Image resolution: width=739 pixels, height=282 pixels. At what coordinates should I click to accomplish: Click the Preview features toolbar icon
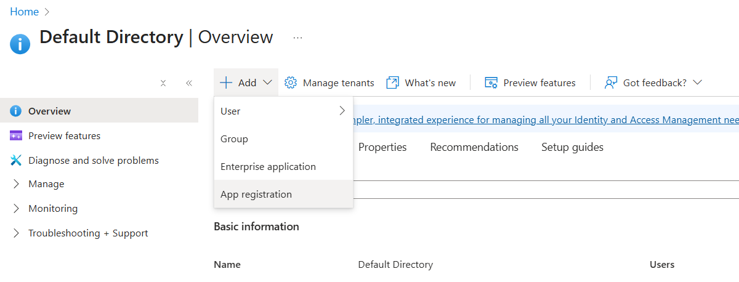point(491,83)
